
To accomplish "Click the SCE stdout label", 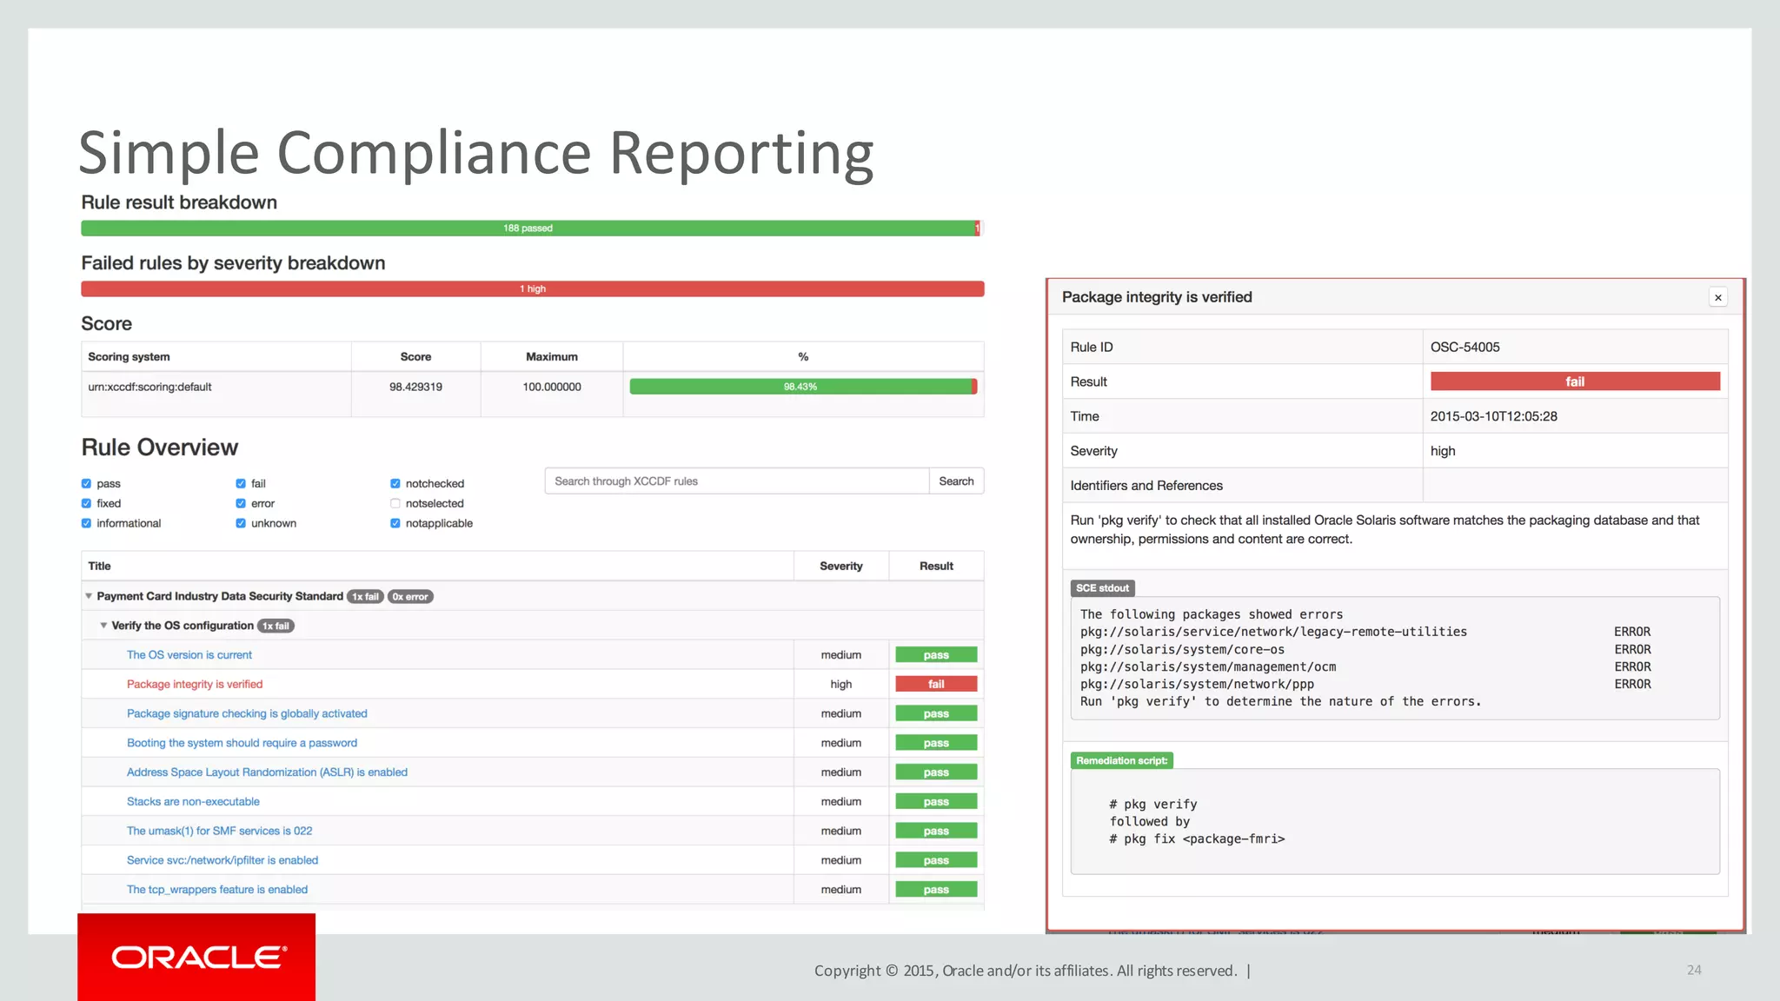I will point(1102,588).
